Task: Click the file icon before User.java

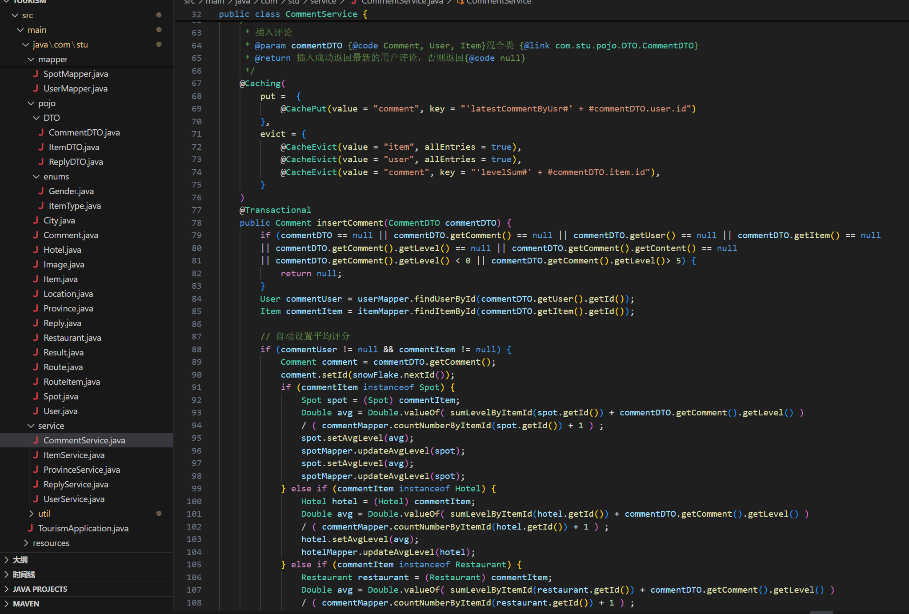Action: click(36, 411)
